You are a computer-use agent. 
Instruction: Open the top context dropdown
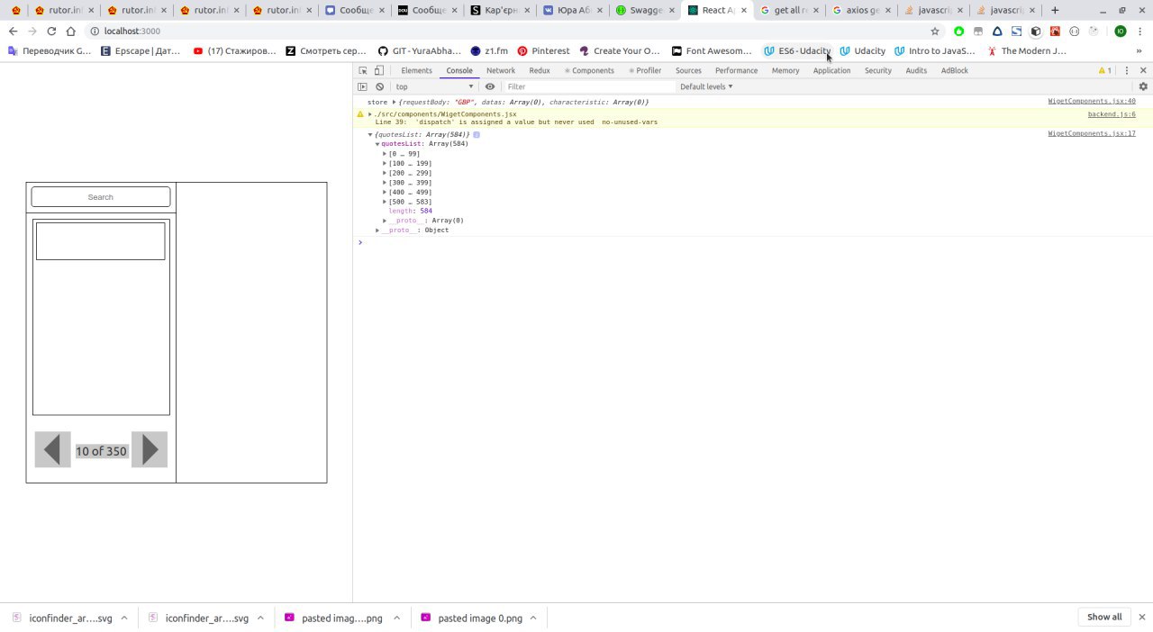[435, 86]
